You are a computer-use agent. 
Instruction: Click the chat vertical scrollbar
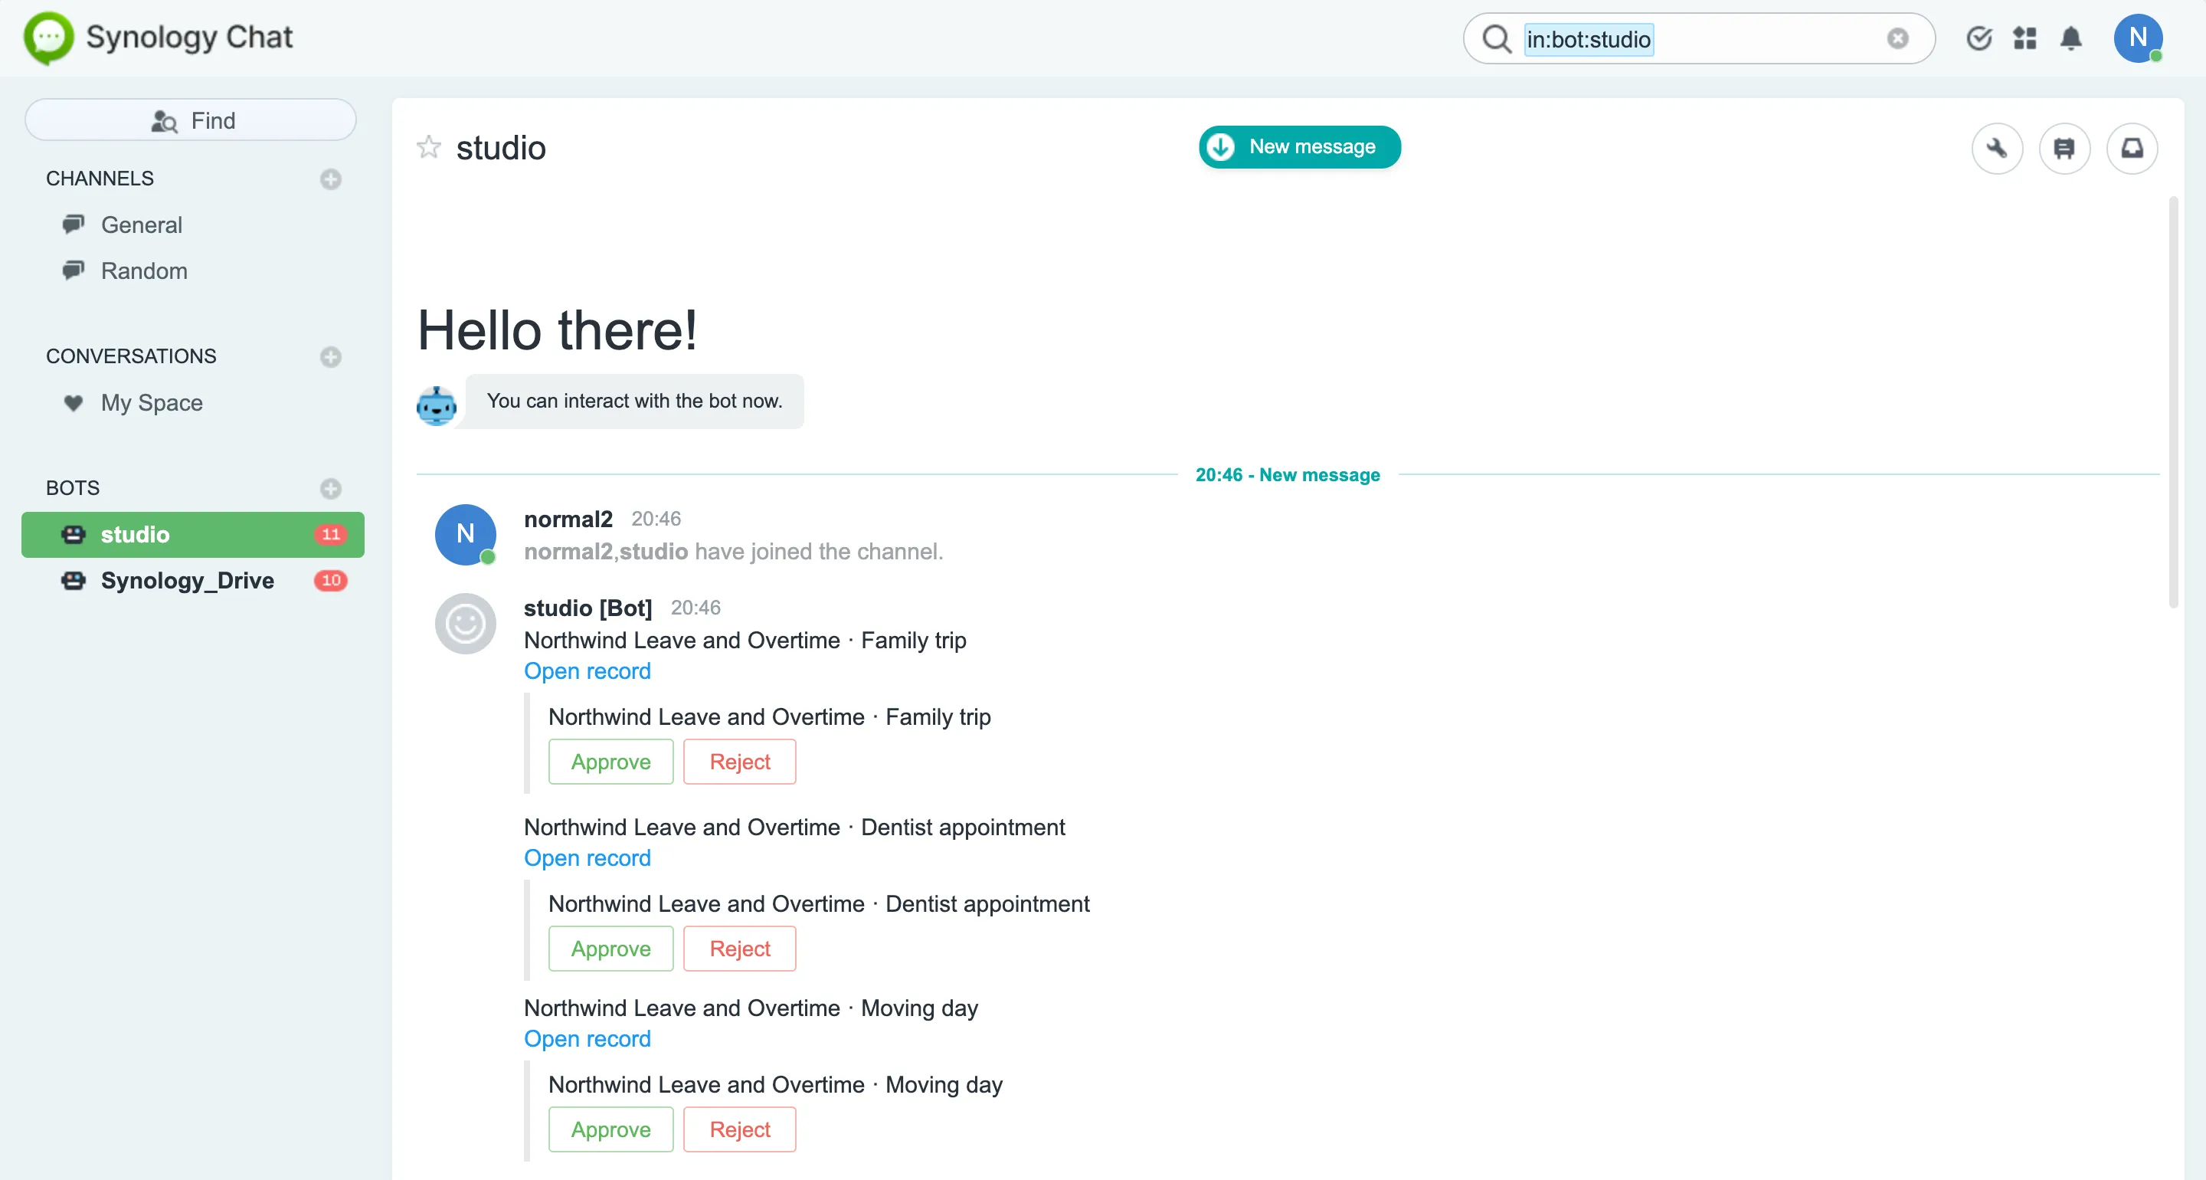2174,403
